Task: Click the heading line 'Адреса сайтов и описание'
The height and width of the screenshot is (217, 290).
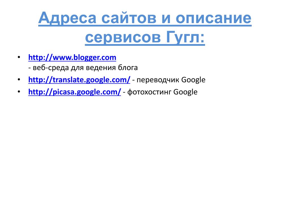Action: [145, 18]
